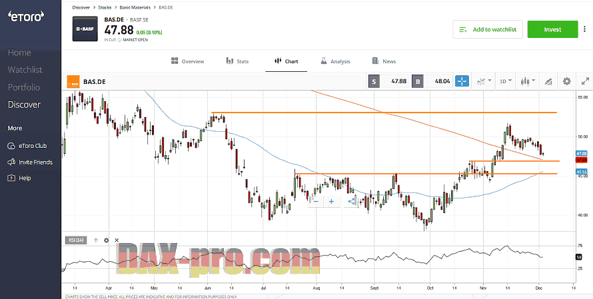
Task: Select Discover in the sidebar
Action: (24, 105)
